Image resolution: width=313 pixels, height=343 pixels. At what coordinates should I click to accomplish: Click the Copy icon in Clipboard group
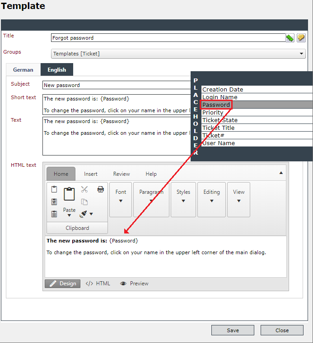coord(84,201)
